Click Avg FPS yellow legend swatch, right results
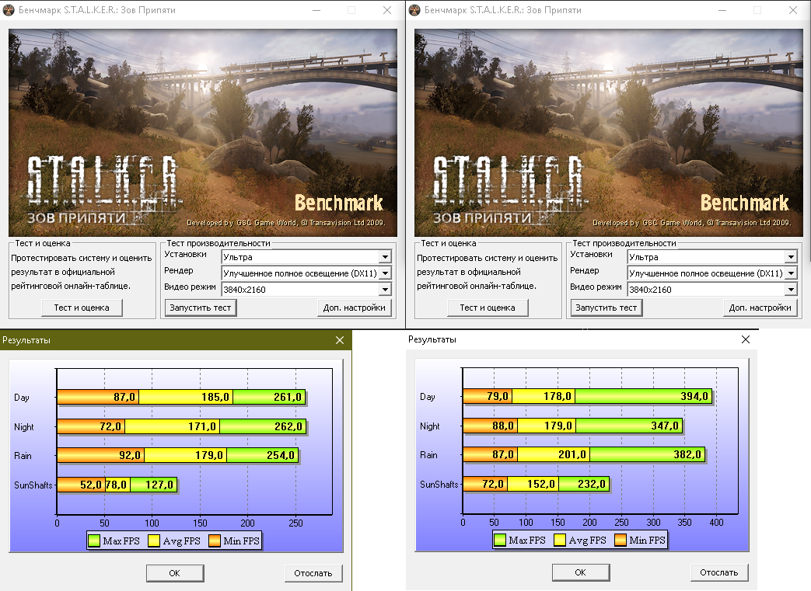This screenshot has height=591, width=811. point(560,540)
